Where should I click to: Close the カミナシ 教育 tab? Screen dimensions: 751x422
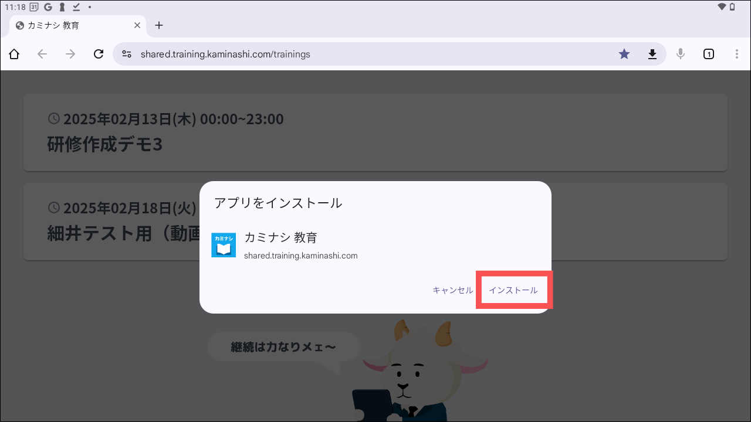click(138, 25)
